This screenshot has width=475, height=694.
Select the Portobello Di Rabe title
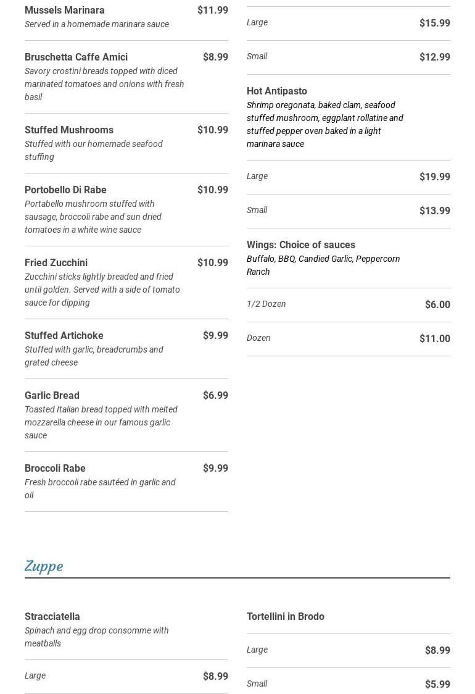(65, 190)
